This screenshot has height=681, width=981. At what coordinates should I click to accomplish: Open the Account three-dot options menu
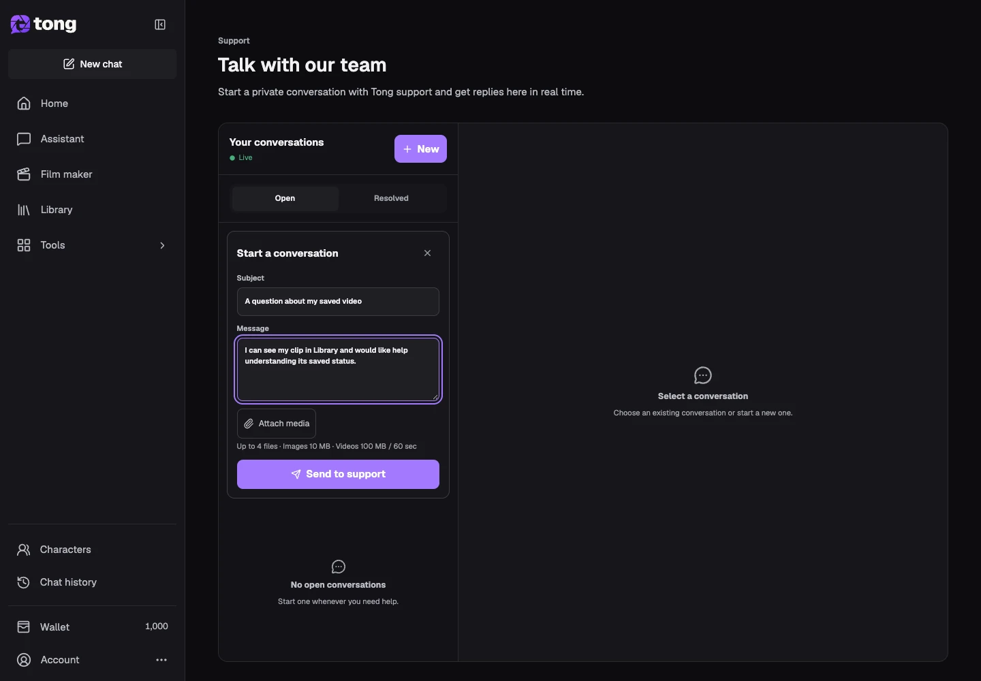coord(161,660)
